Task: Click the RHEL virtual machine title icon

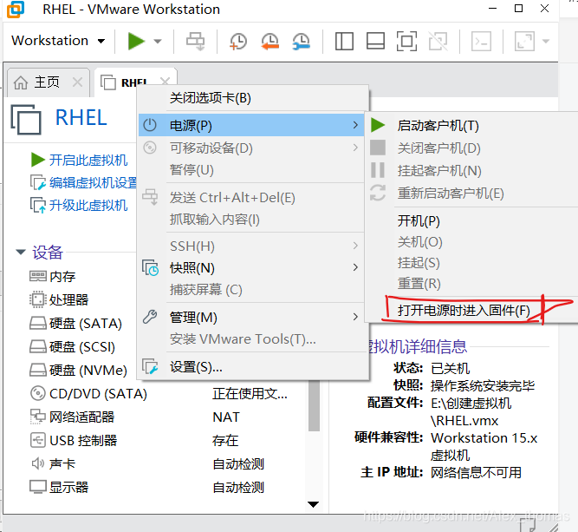Action: tap(26, 119)
